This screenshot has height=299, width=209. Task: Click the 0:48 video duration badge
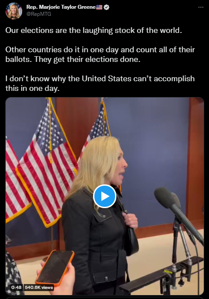(x=16, y=287)
